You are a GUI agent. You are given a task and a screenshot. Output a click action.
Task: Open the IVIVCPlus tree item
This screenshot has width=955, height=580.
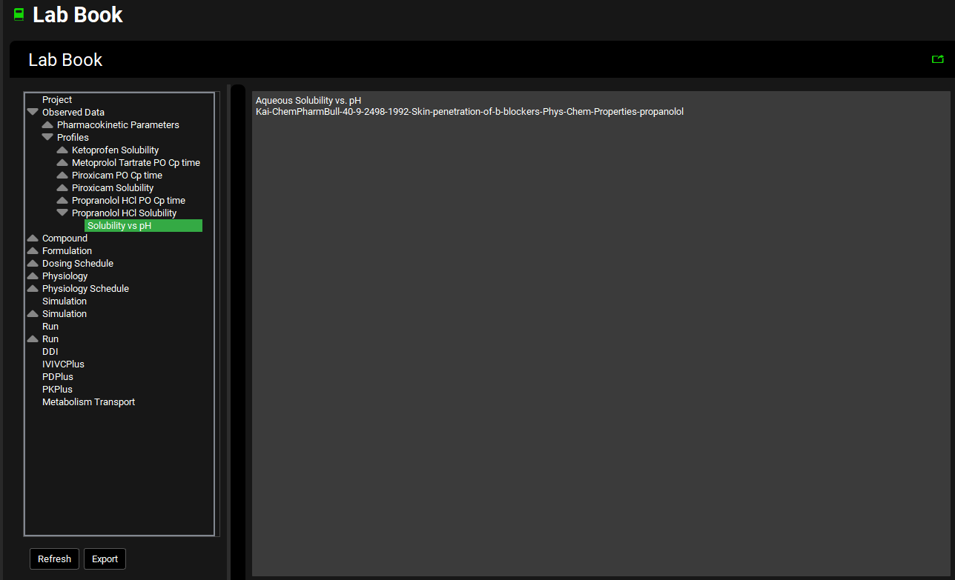coord(63,364)
